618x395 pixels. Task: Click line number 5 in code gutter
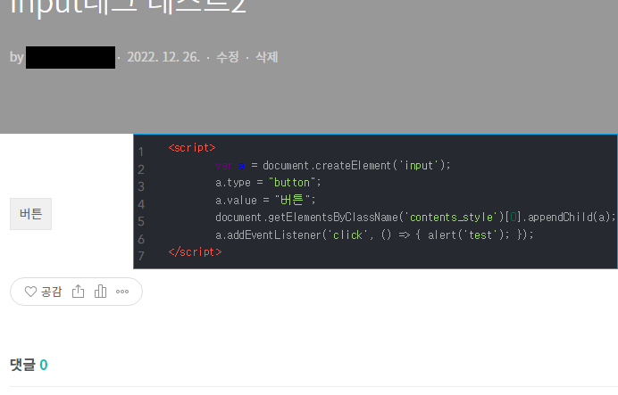pos(141,221)
